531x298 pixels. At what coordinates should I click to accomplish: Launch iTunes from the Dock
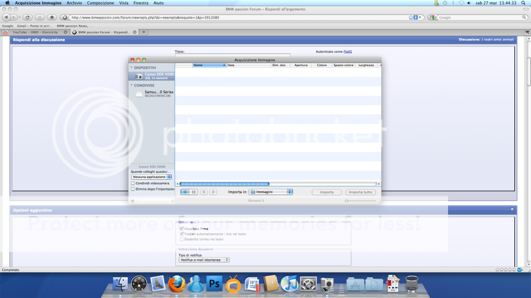pos(288,283)
